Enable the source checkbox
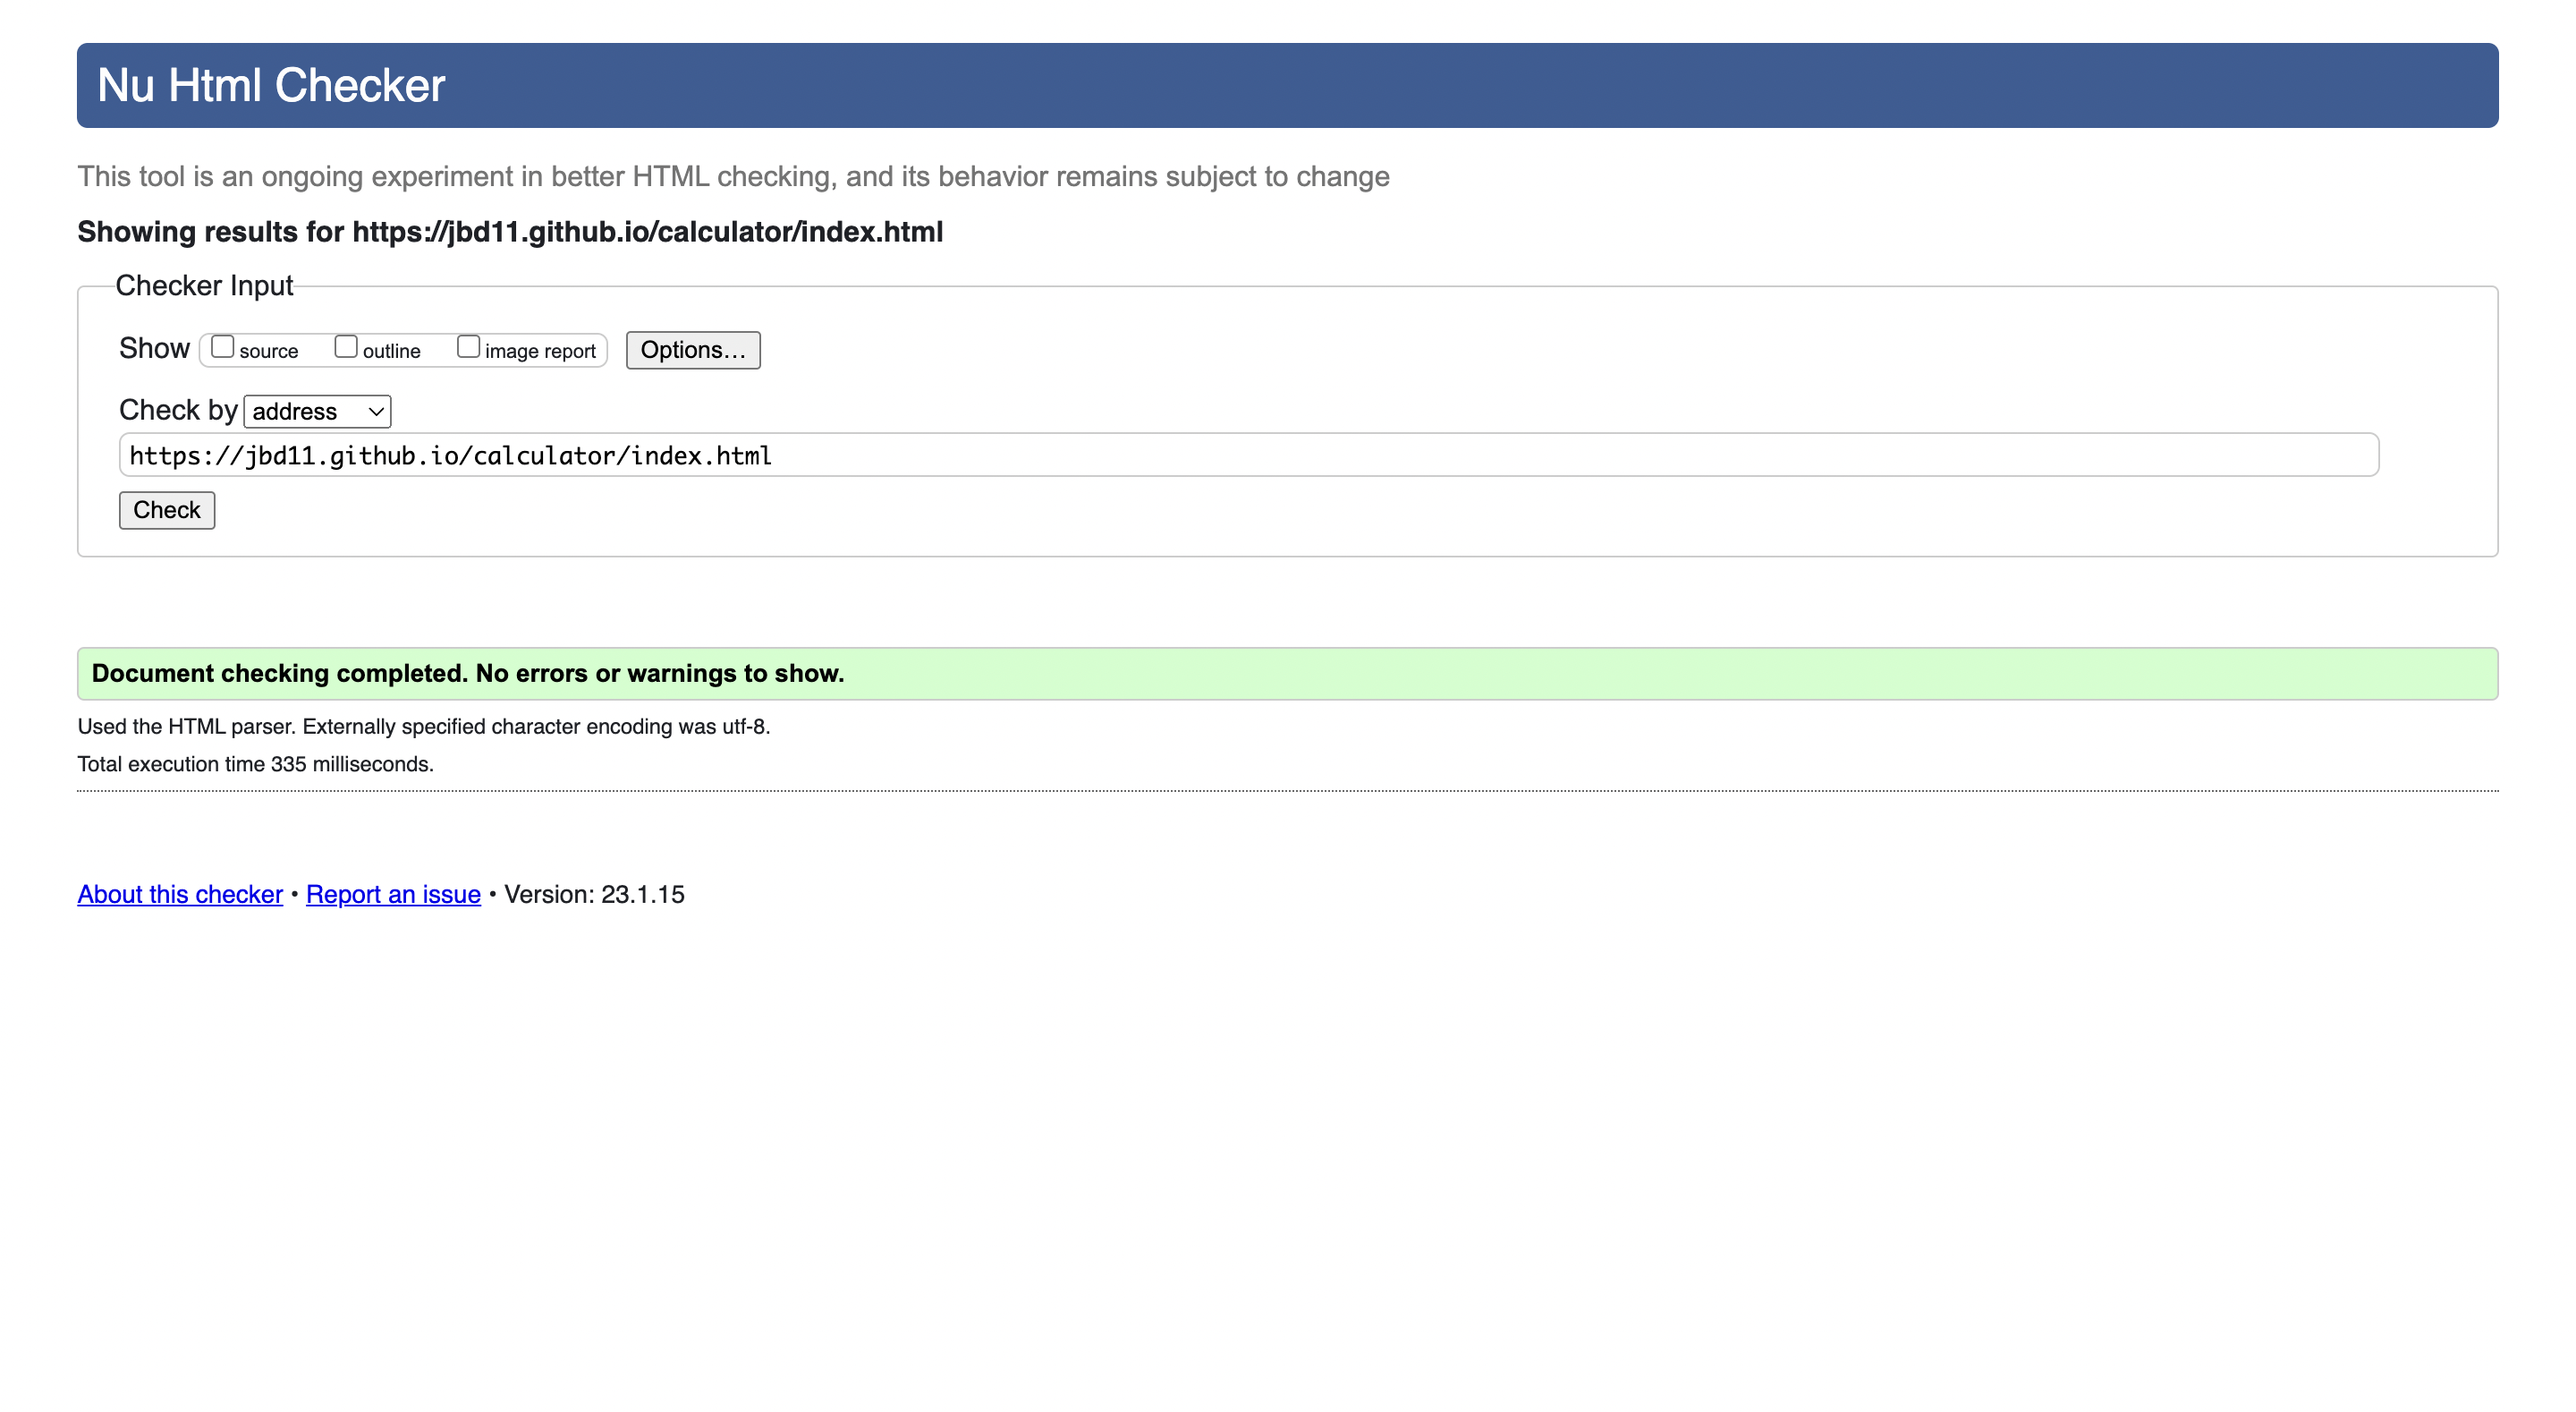 click(222, 346)
